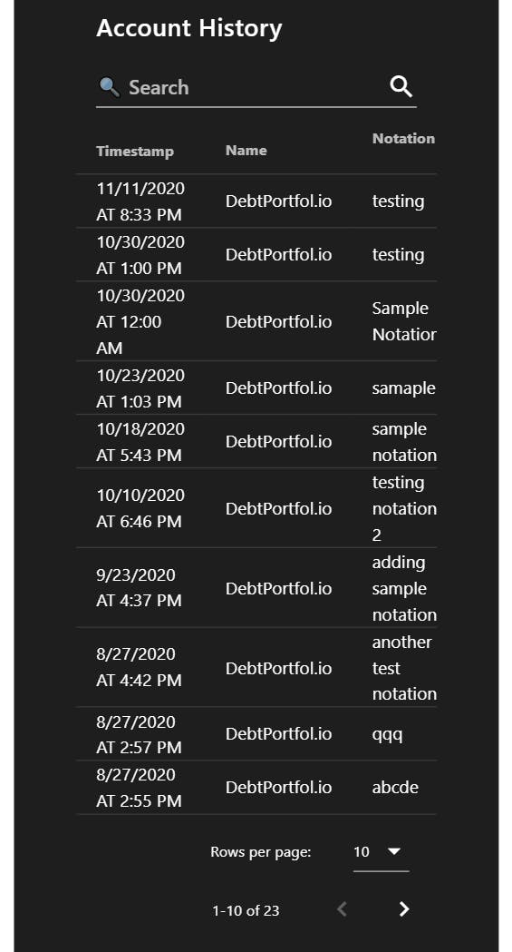Click the 'abcde' notation entry

pyautogui.click(x=395, y=788)
